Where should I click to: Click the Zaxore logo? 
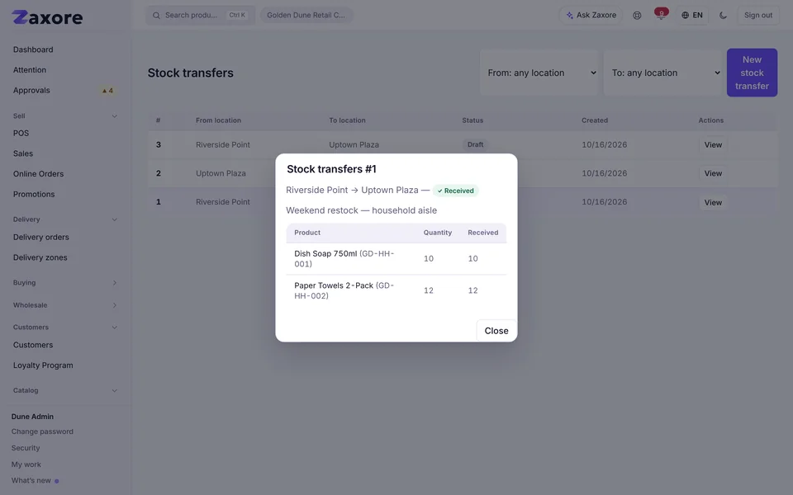47,17
